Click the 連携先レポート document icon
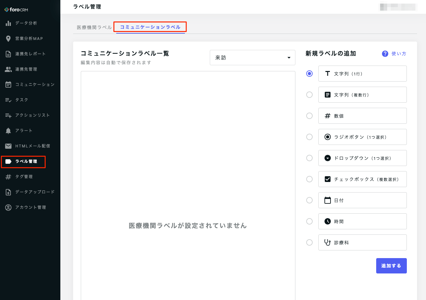426x300 pixels. [8, 54]
